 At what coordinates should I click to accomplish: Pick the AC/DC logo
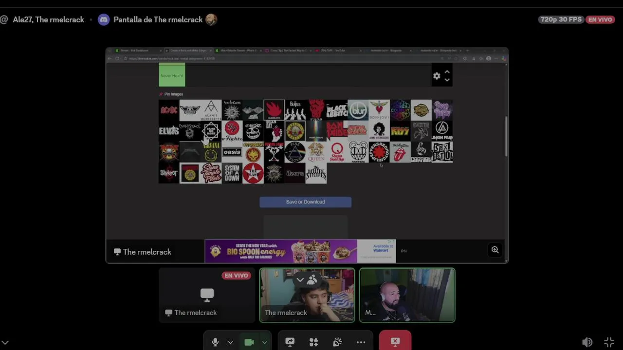[169, 110]
